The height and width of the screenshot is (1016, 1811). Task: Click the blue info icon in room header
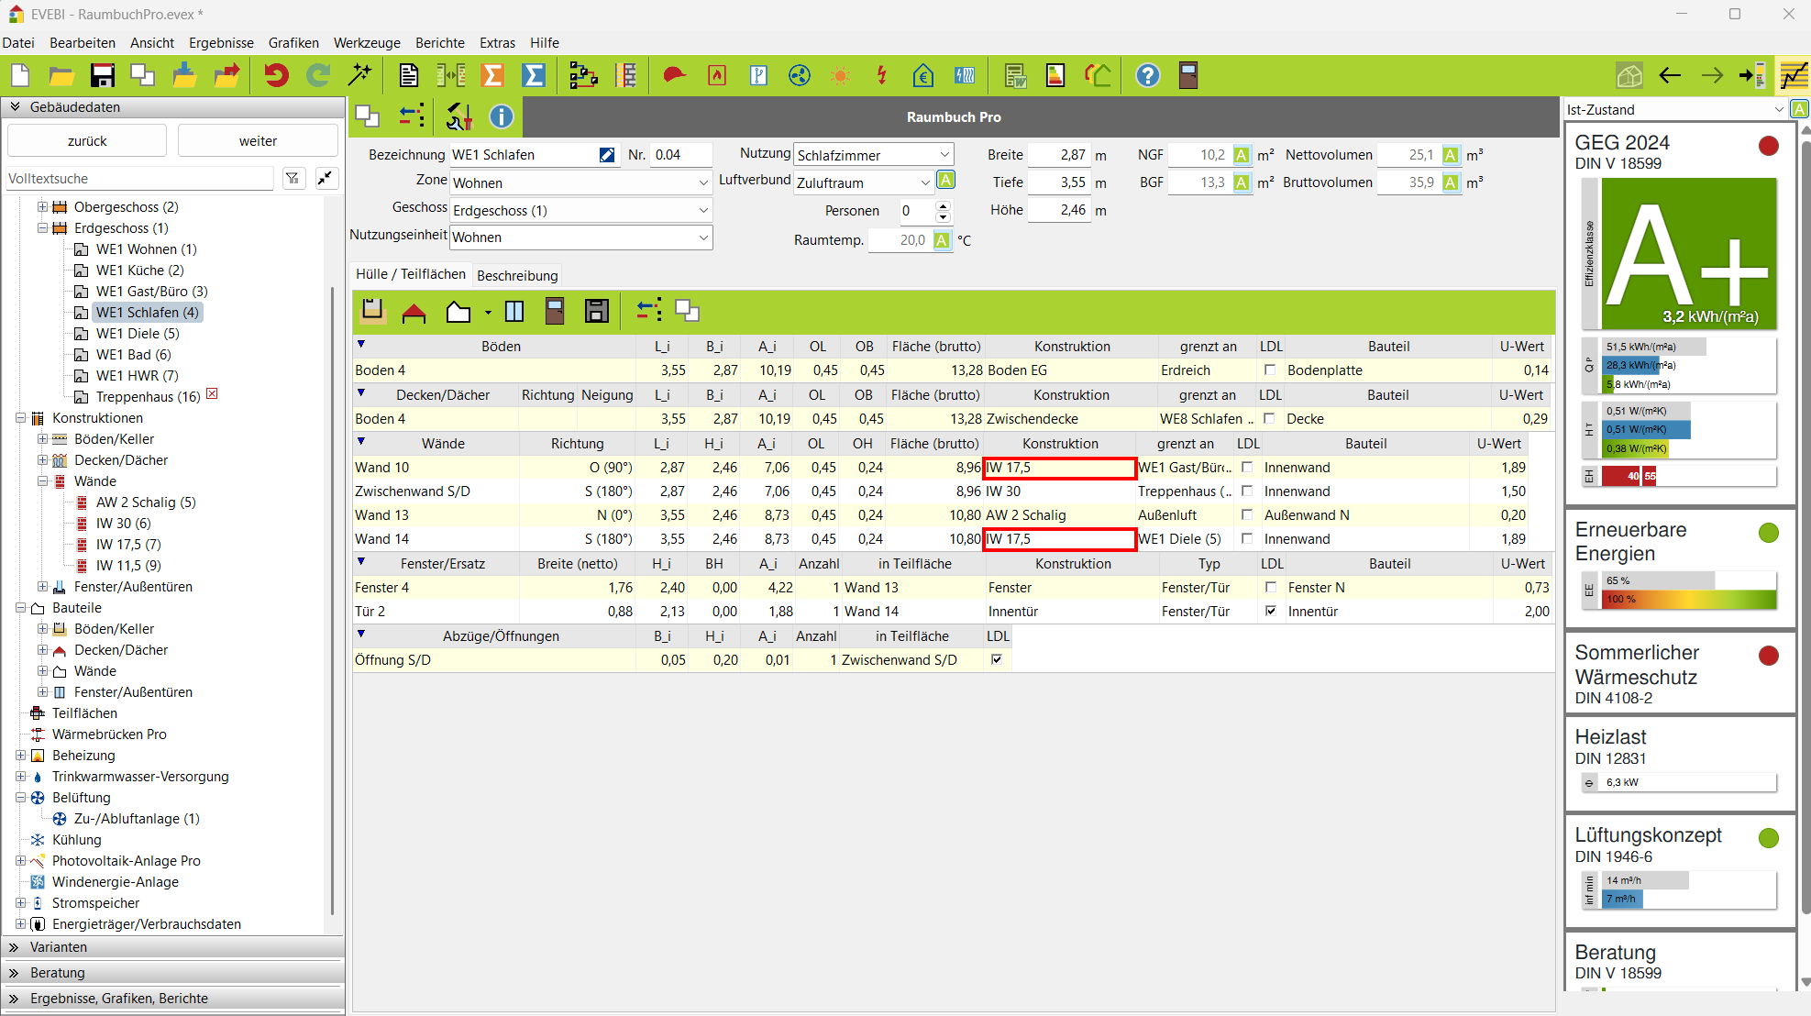coord(501,116)
